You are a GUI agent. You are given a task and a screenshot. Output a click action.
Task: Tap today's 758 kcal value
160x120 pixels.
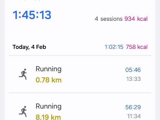pyautogui.click(x=137, y=47)
